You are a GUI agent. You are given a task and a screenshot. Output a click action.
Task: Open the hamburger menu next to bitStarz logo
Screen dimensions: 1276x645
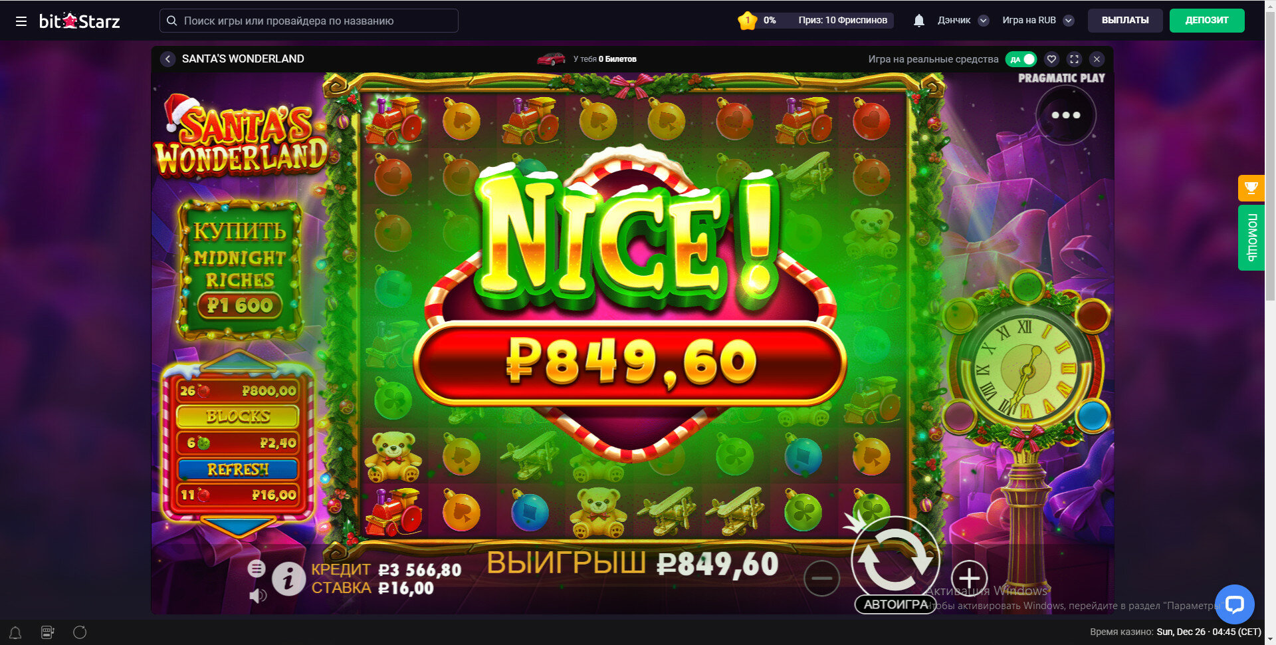[x=21, y=21]
